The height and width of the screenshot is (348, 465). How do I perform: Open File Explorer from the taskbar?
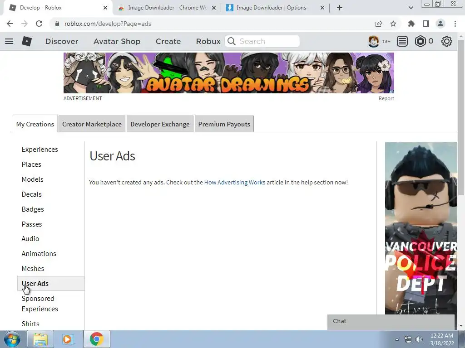(40, 339)
